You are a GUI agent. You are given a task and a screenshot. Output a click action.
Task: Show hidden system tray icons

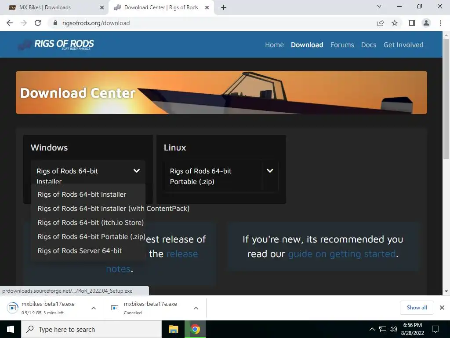372,329
